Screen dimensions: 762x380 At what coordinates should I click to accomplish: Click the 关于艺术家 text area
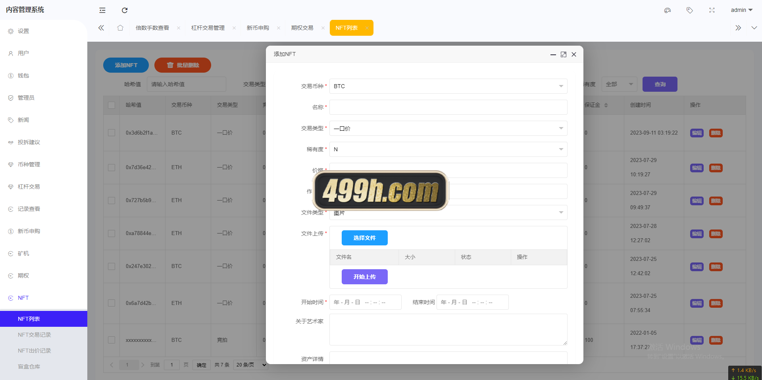click(x=448, y=330)
